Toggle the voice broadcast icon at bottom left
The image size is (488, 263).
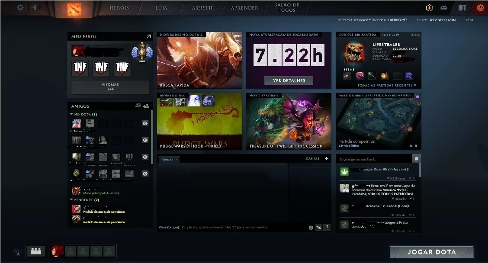coord(18,251)
